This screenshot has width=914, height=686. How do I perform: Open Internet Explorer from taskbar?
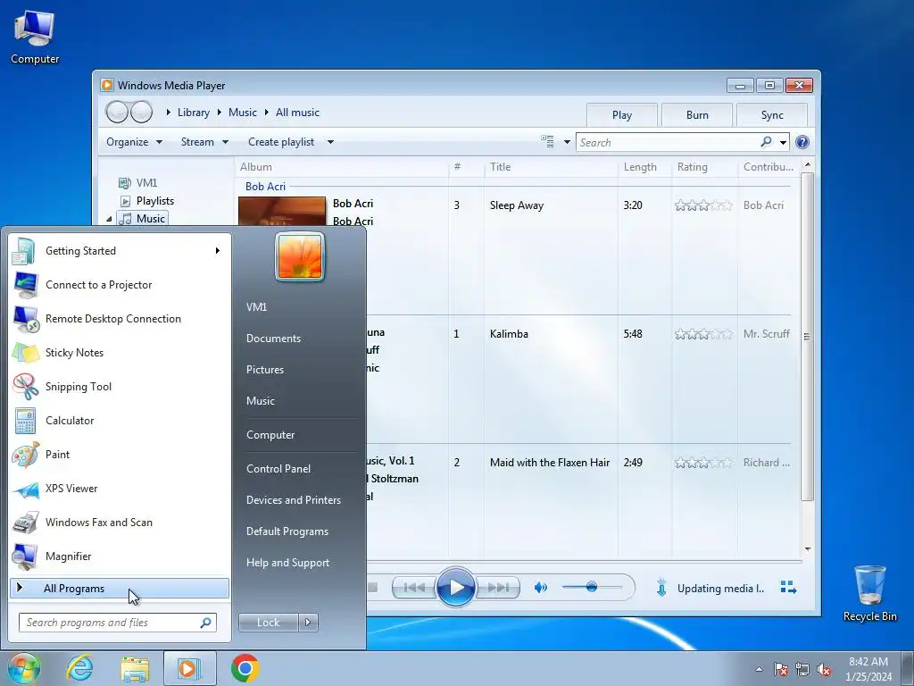point(79,668)
